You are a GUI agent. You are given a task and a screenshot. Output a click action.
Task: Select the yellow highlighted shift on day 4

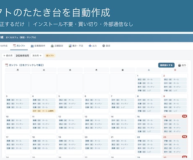point(44,111)
